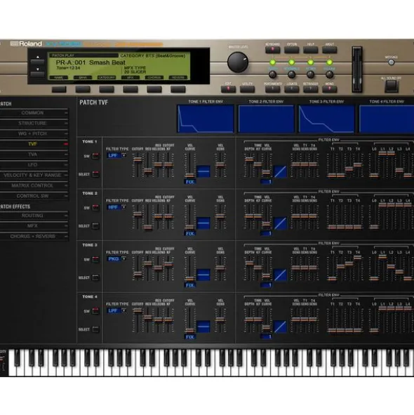This screenshot has height=415, width=414.
Task: Toggle the Tone 1 SELECT button
Action: [95, 174]
